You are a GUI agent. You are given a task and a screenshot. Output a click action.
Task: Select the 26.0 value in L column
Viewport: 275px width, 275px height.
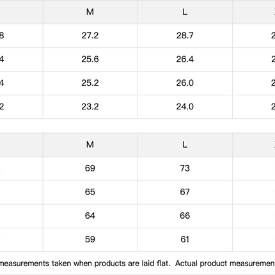(185, 83)
